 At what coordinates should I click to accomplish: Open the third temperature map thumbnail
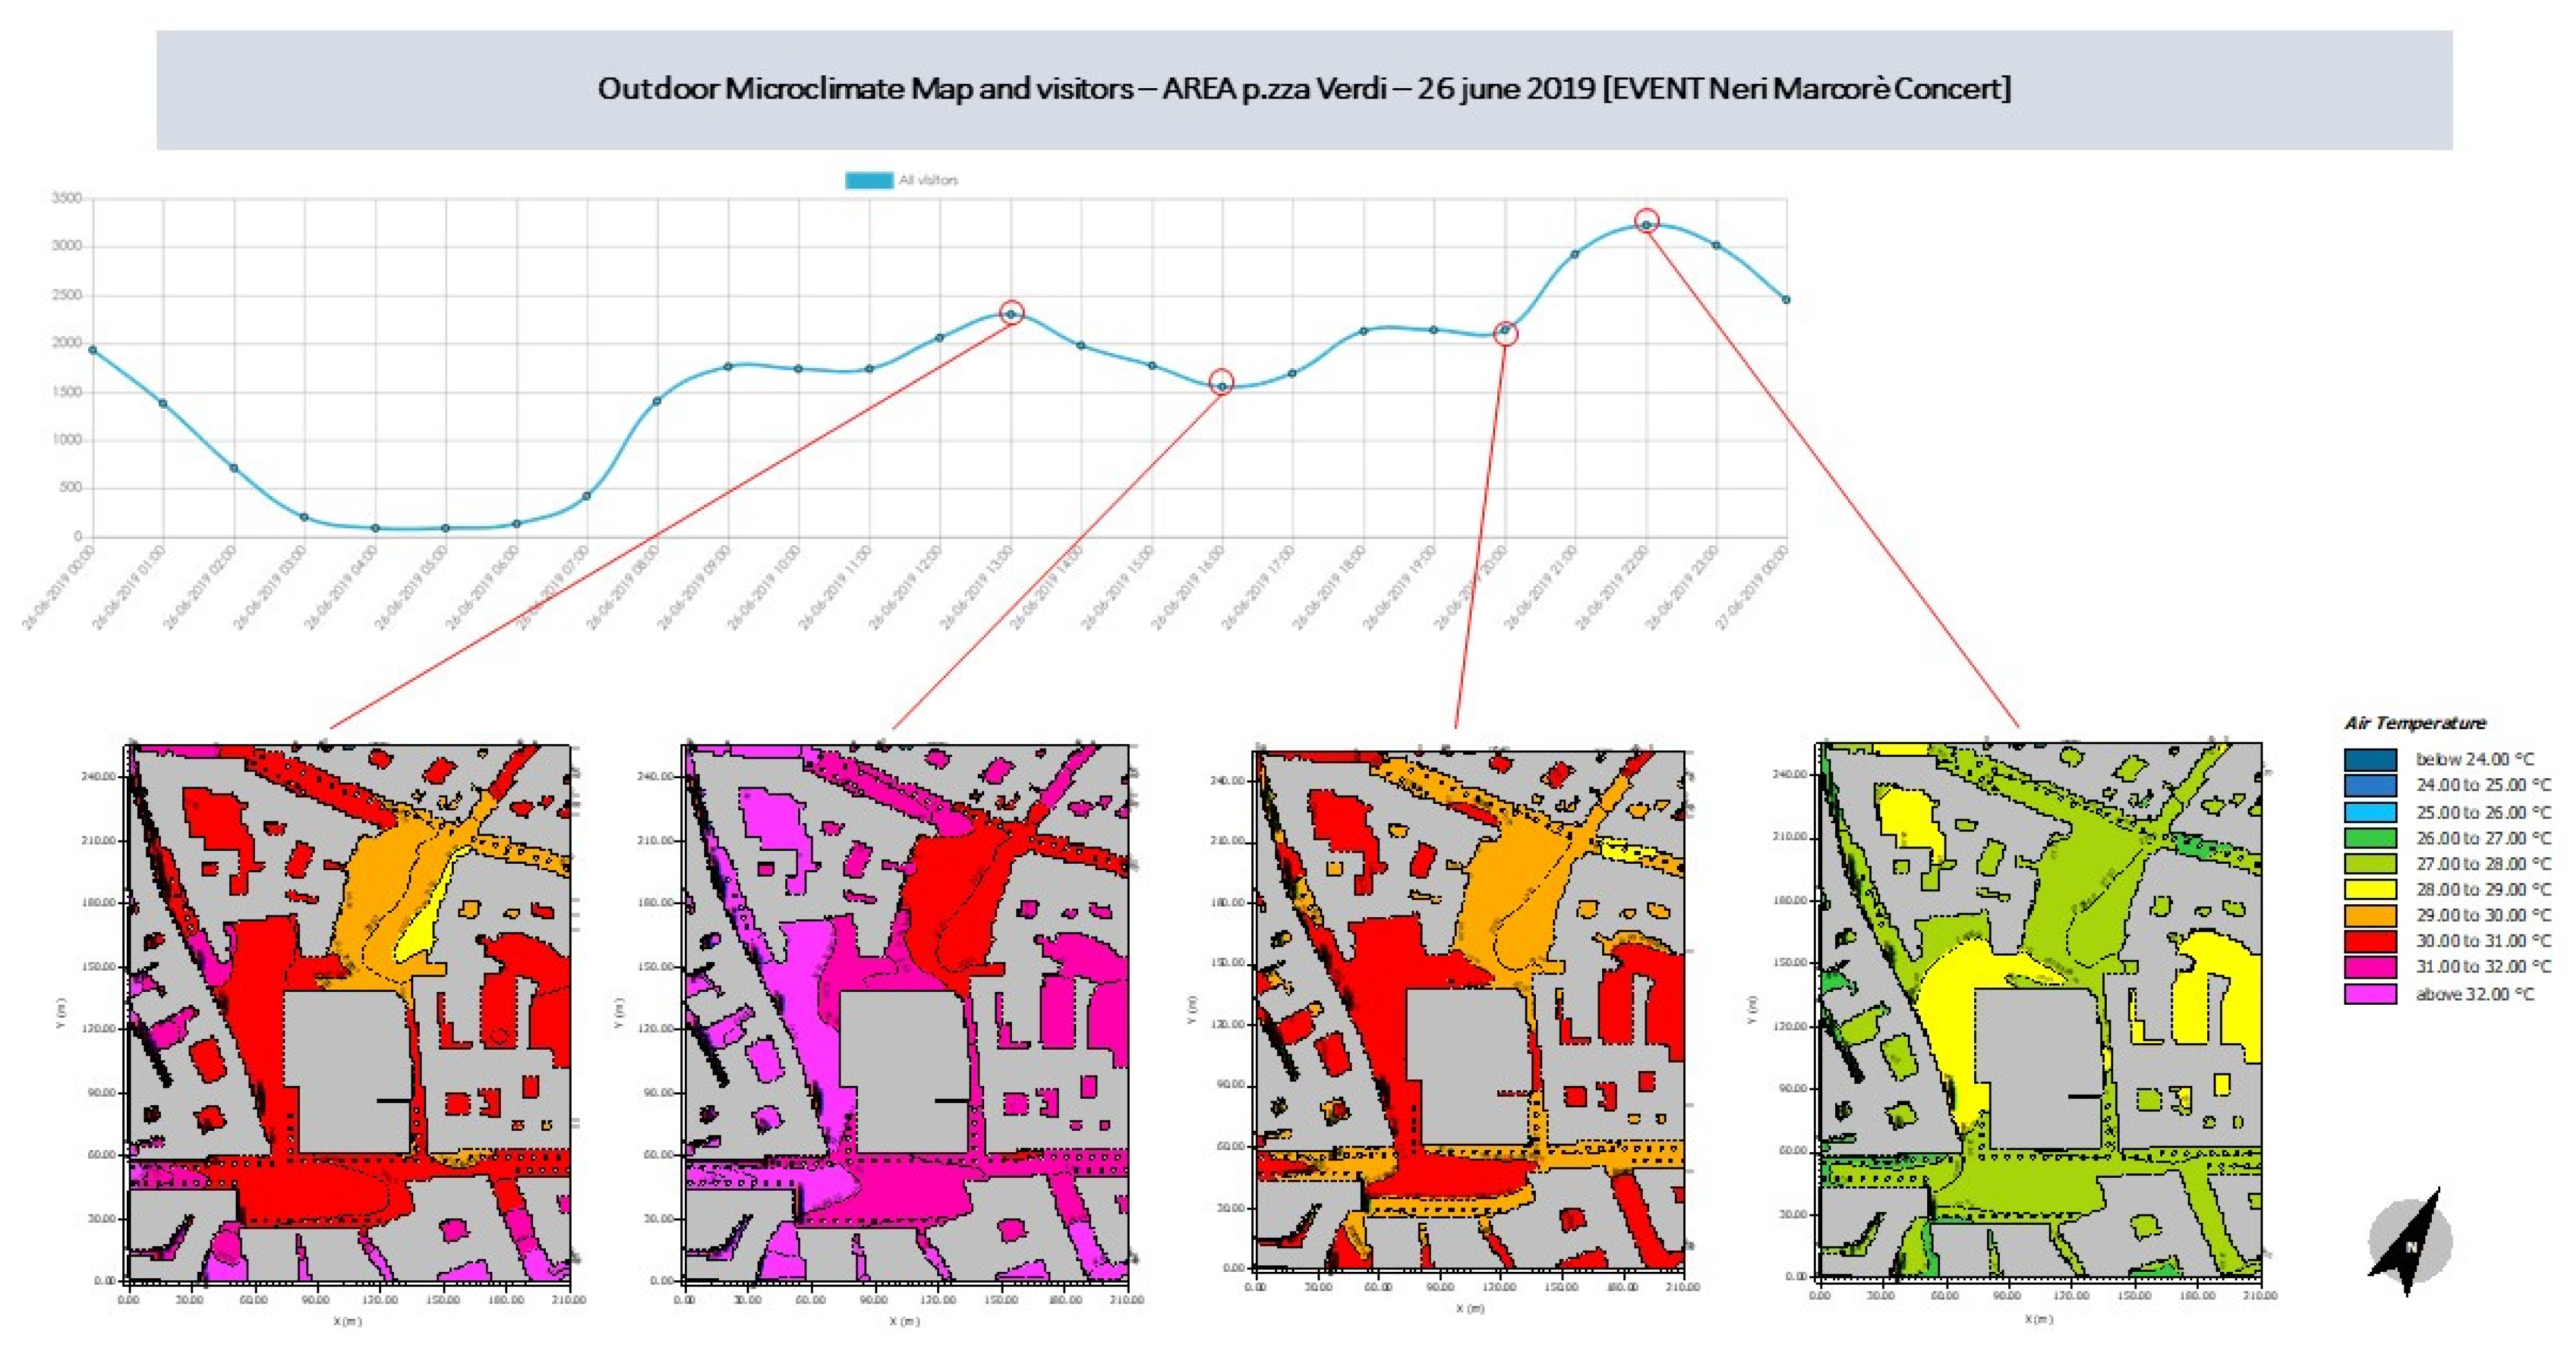[1469, 1010]
